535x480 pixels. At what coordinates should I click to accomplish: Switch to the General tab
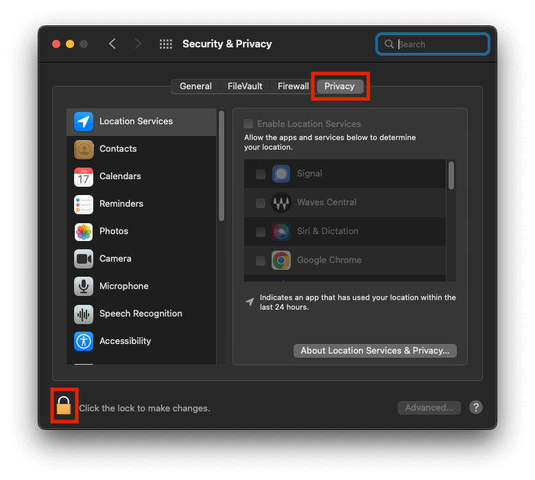tap(195, 87)
